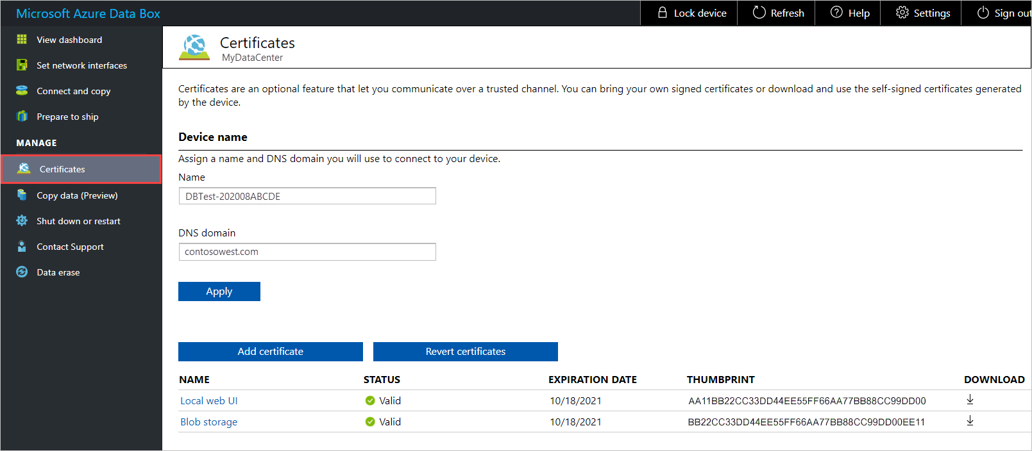Open the Local web UI certificate link
Viewport: 1032px width, 451px height.
[208, 401]
